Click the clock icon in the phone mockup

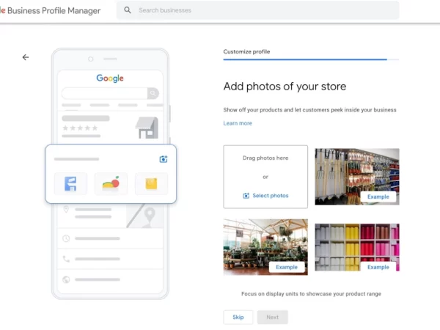[x=66, y=238]
